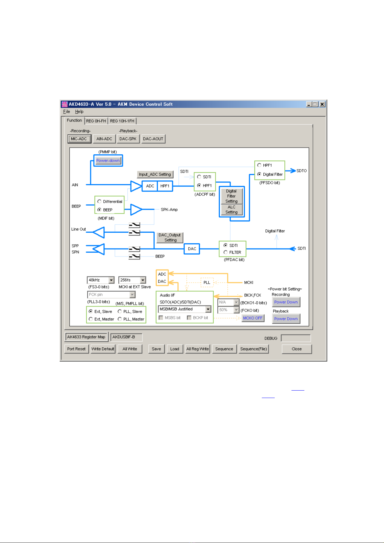The width and height of the screenshot is (384, 543).
Task: Click the Sequence(File) button
Action: 254,349
